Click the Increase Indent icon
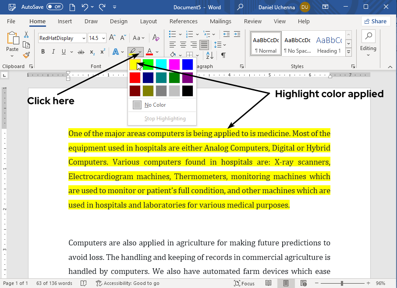The height and width of the screenshot is (288, 397). point(237,34)
